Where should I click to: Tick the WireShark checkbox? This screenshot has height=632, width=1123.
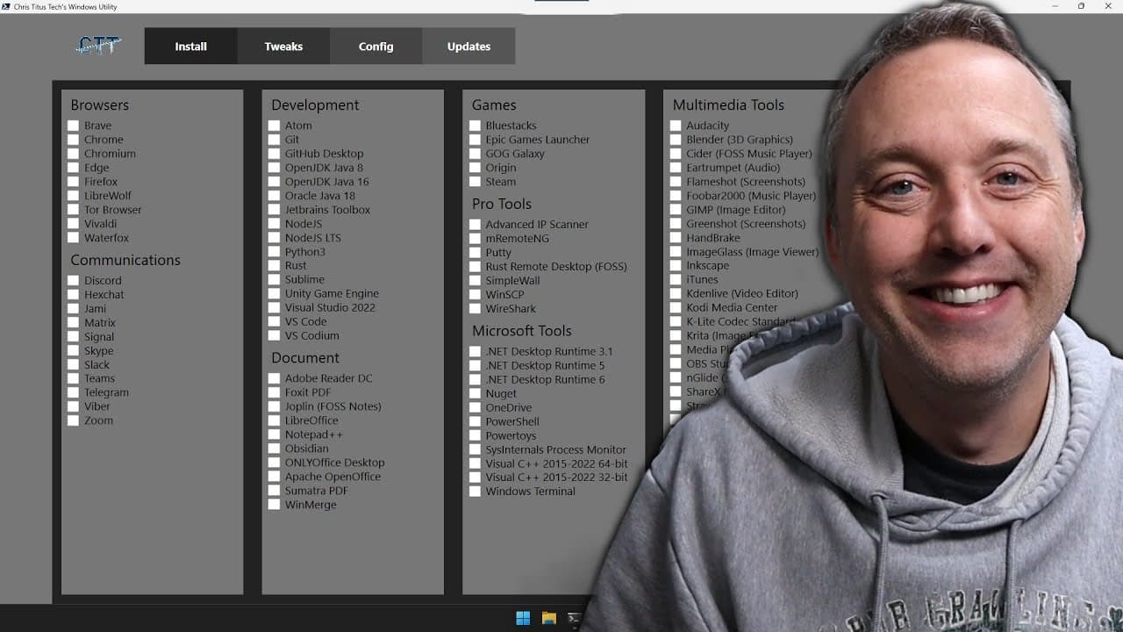(x=476, y=309)
